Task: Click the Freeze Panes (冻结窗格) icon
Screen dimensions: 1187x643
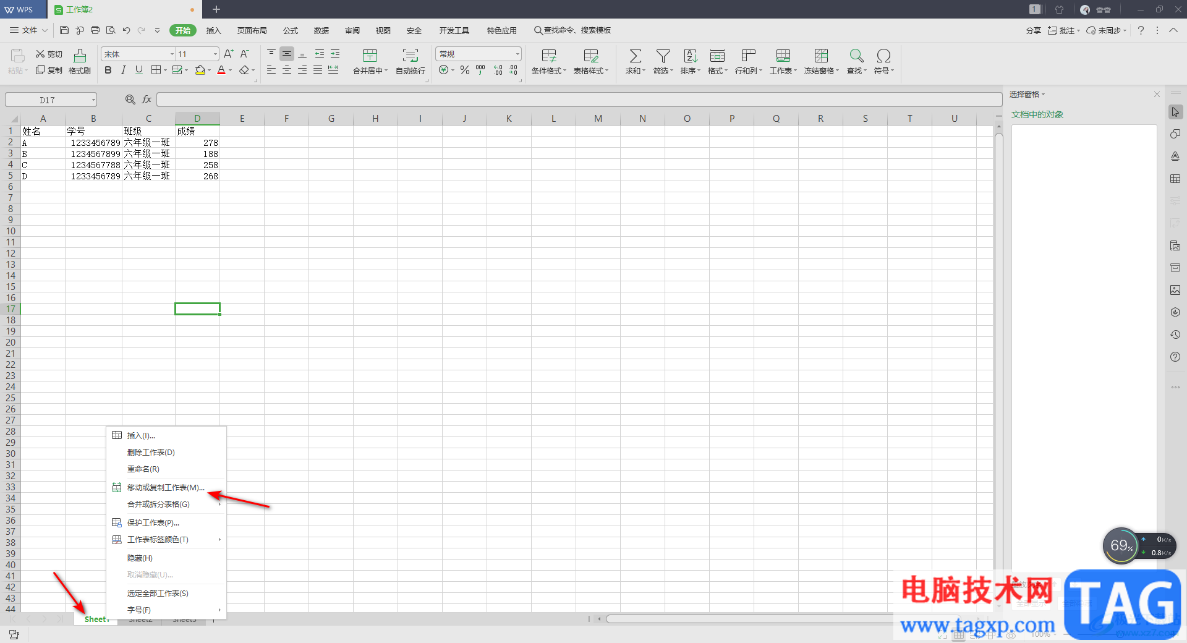Action: (821, 56)
